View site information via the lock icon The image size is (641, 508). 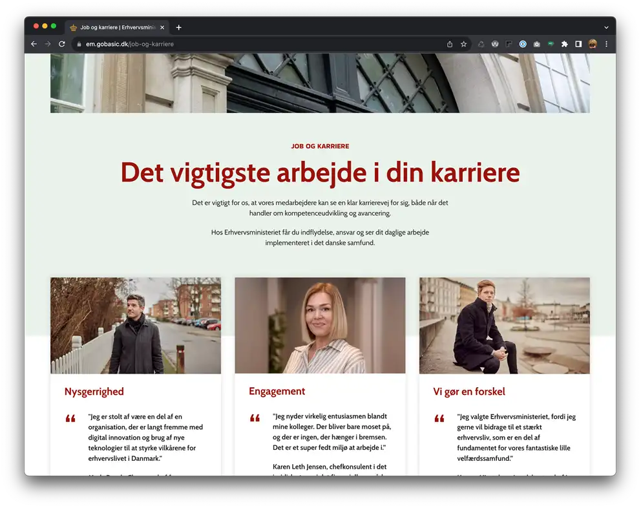tap(79, 44)
